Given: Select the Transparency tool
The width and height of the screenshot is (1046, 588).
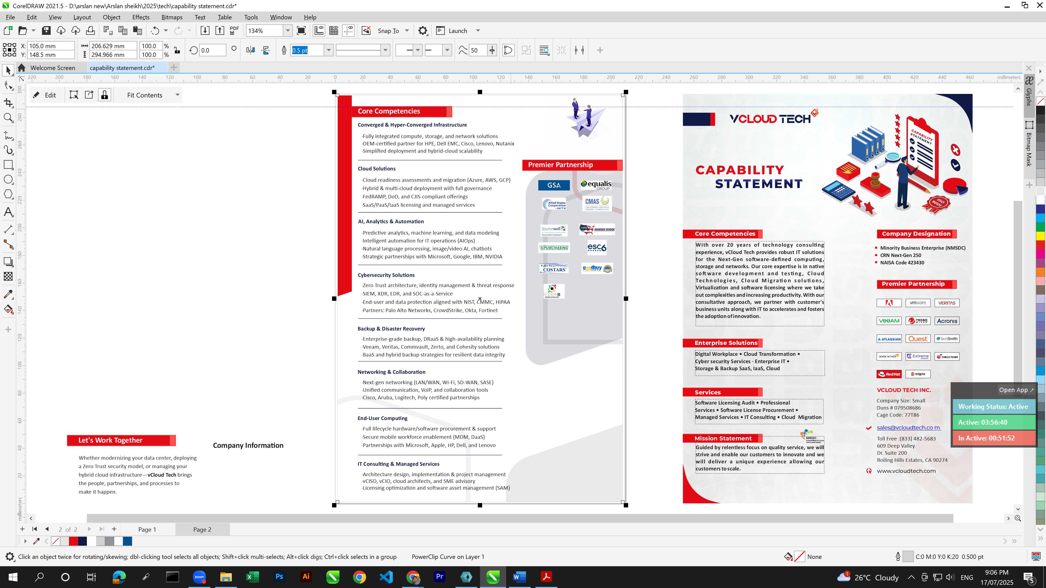Looking at the screenshot, I should 8,276.
